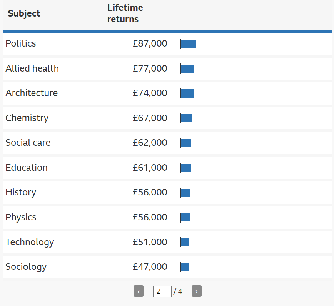Click the Sociology £47,000 value
The height and width of the screenshot is (306, 334).
pyautogui.click(x=150, y=267)
